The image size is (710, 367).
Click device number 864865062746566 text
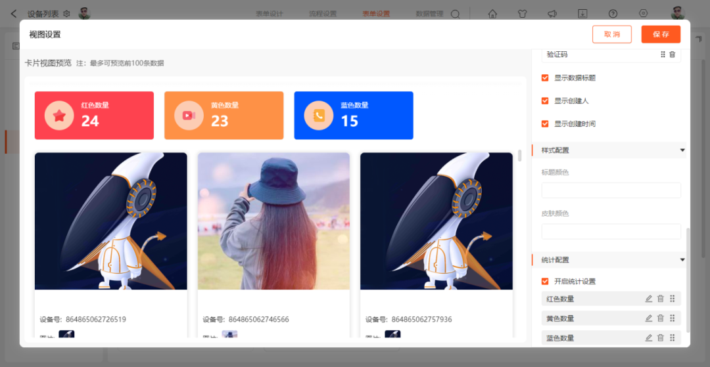coord(258,320)
